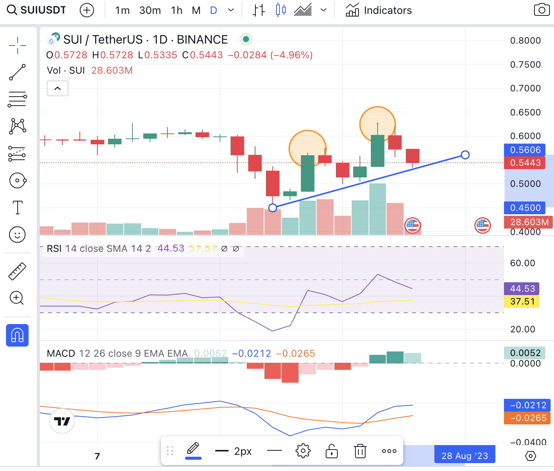Select the 1h timeframe
Screen dimensions: 554x471
tap(176, 10)
